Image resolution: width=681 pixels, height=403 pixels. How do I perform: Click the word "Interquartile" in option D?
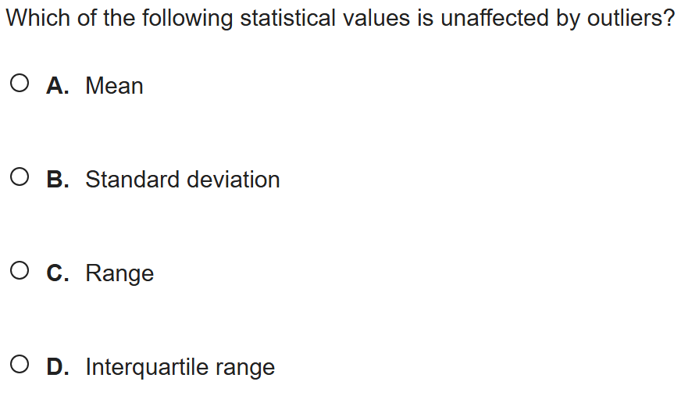[x=148, y=366]
